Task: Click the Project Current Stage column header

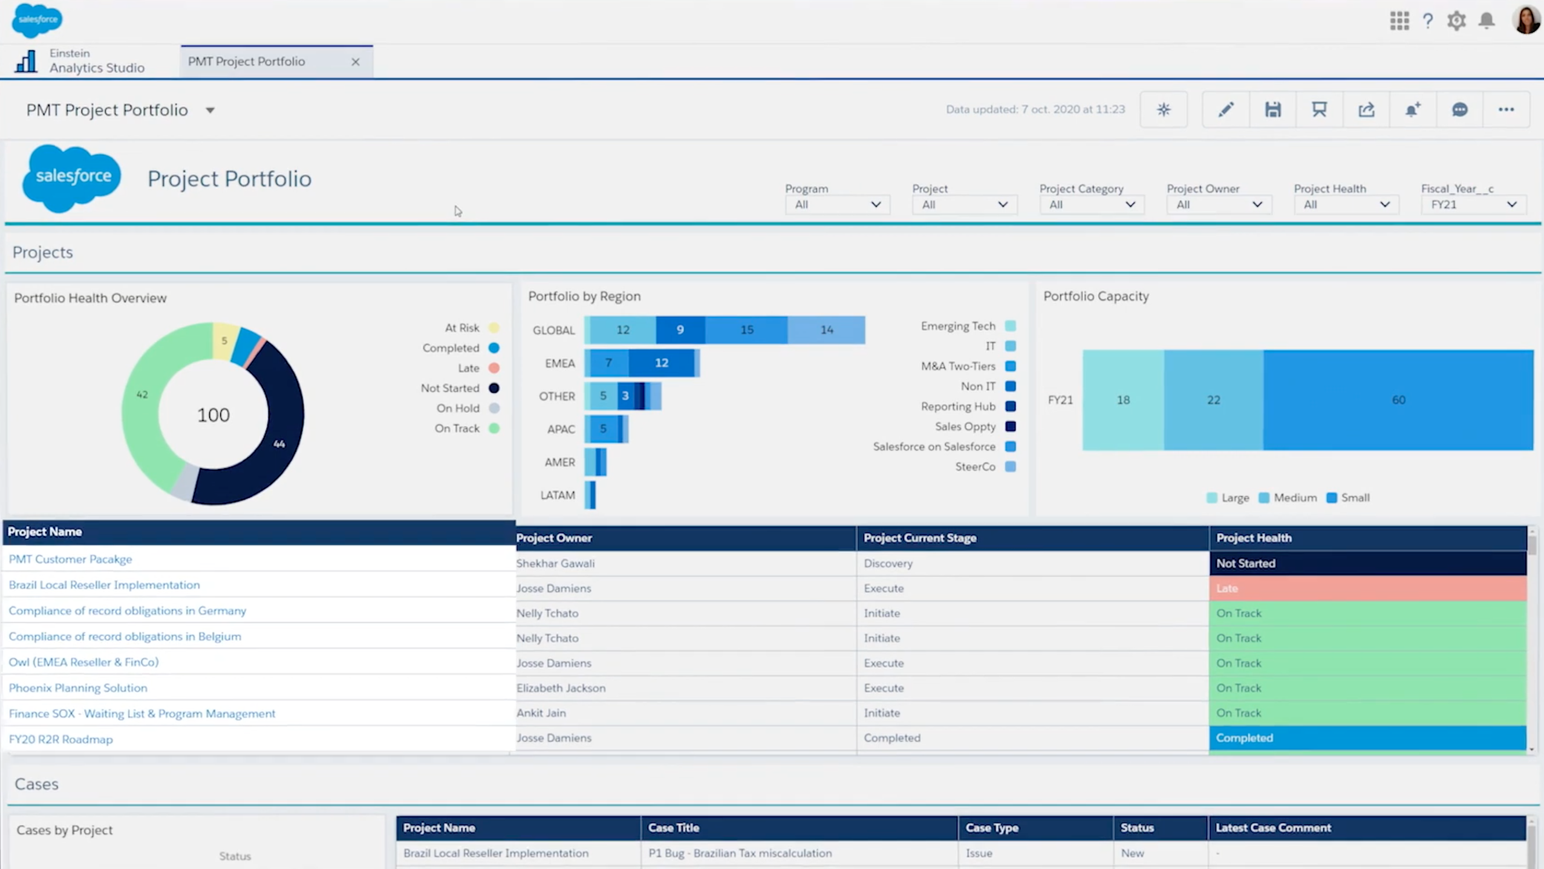Action: point(1032,538)
